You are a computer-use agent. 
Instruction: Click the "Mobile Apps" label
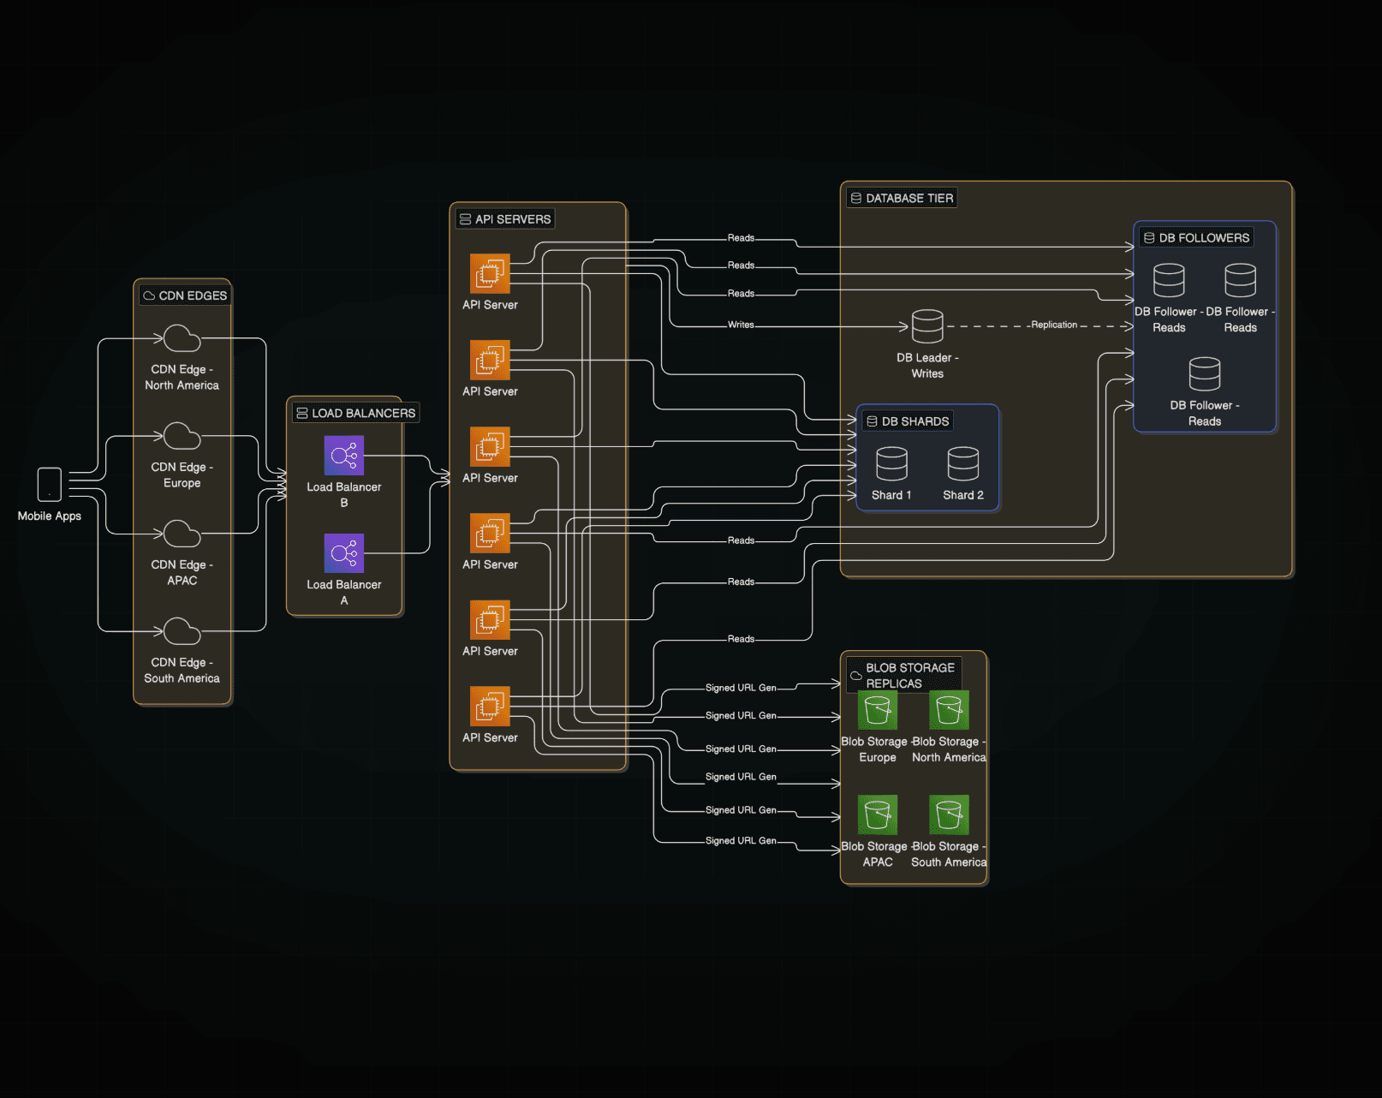tap(50, 516)
